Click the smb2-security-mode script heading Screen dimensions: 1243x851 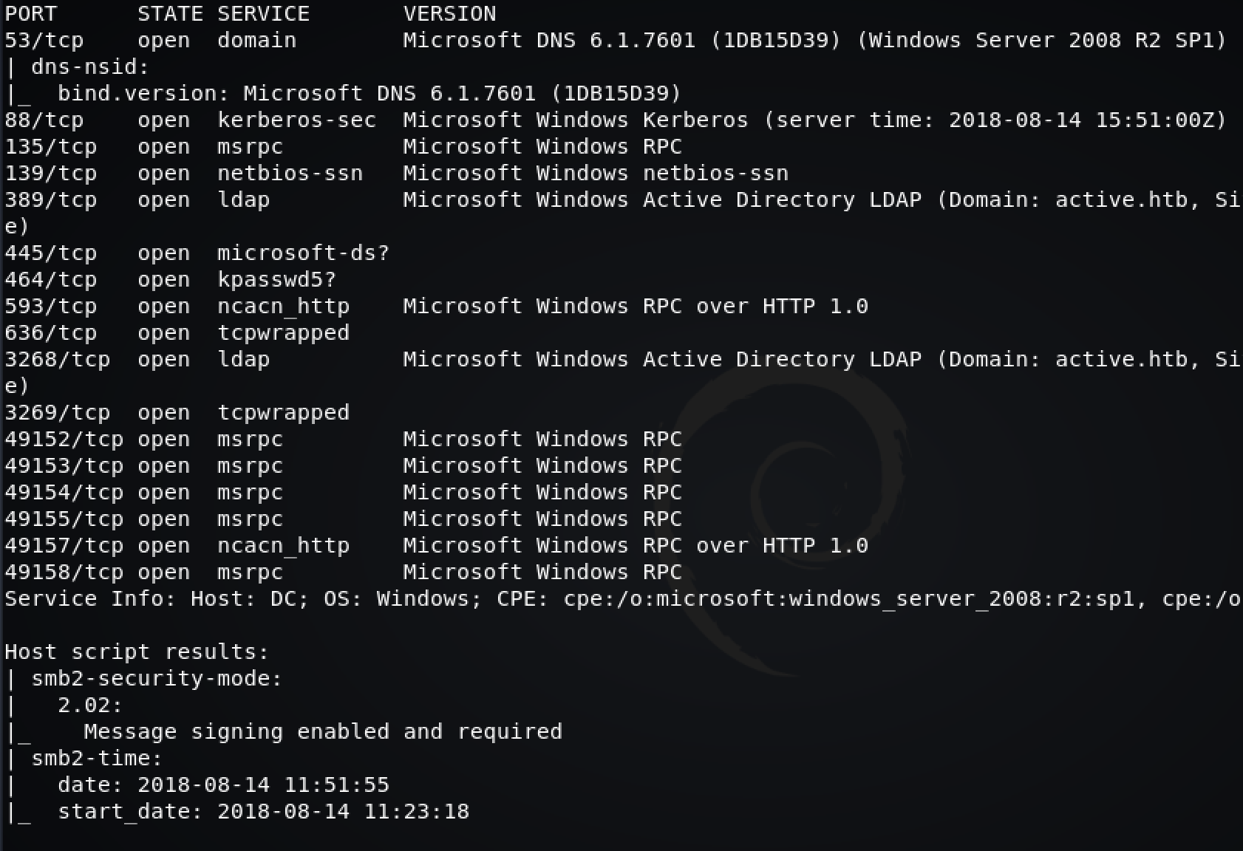157,679
